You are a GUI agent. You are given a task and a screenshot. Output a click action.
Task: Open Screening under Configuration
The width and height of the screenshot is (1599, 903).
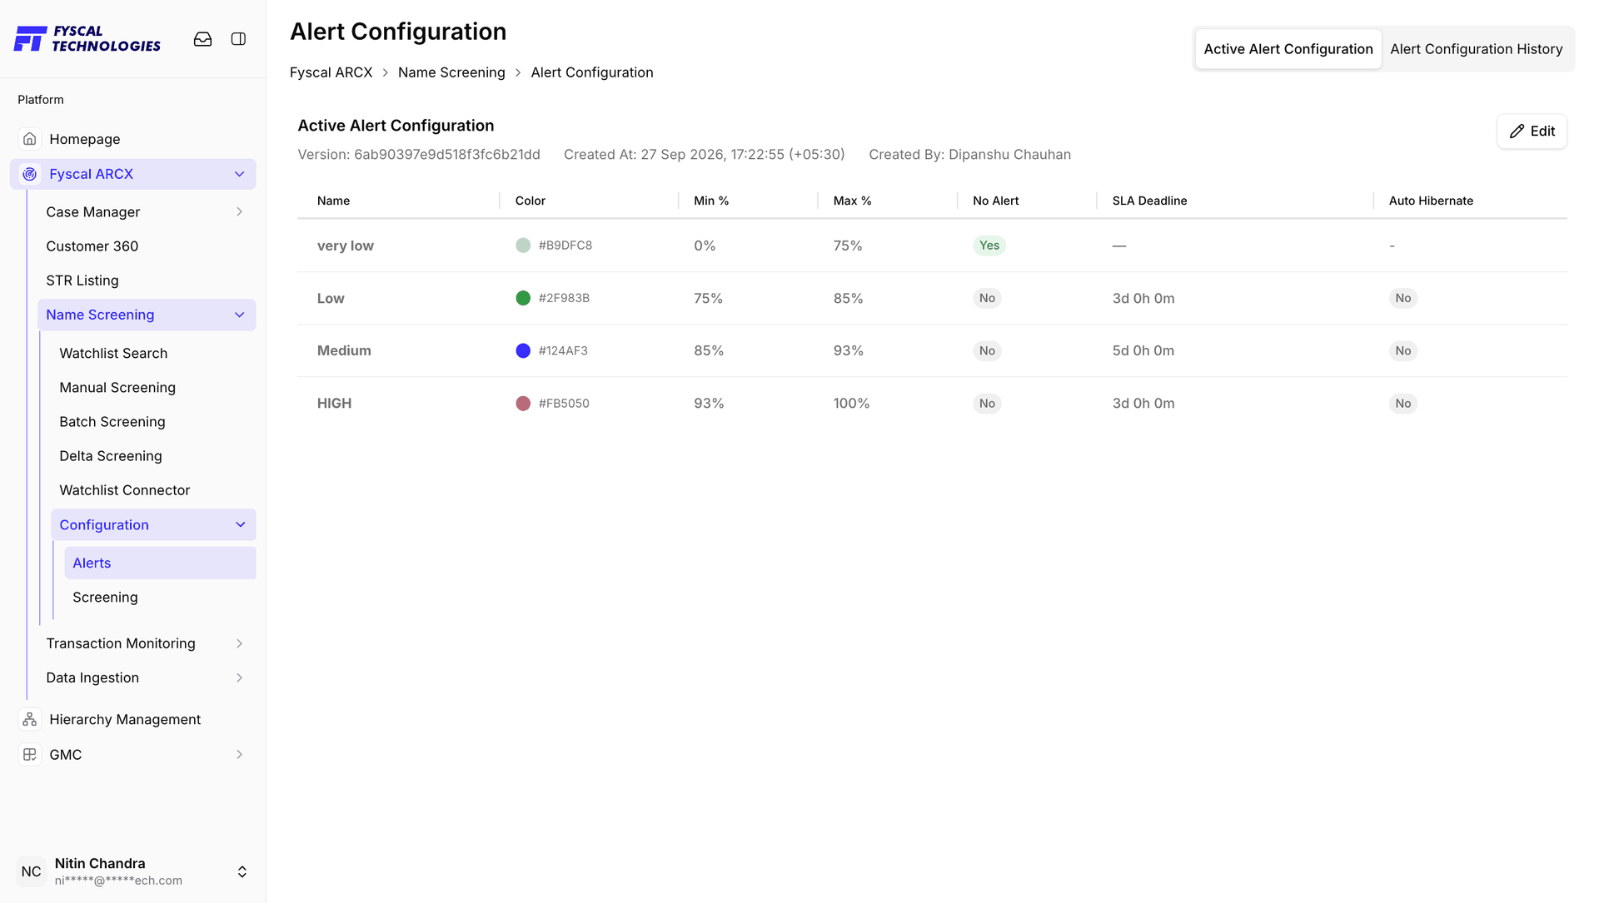(160, 597)
